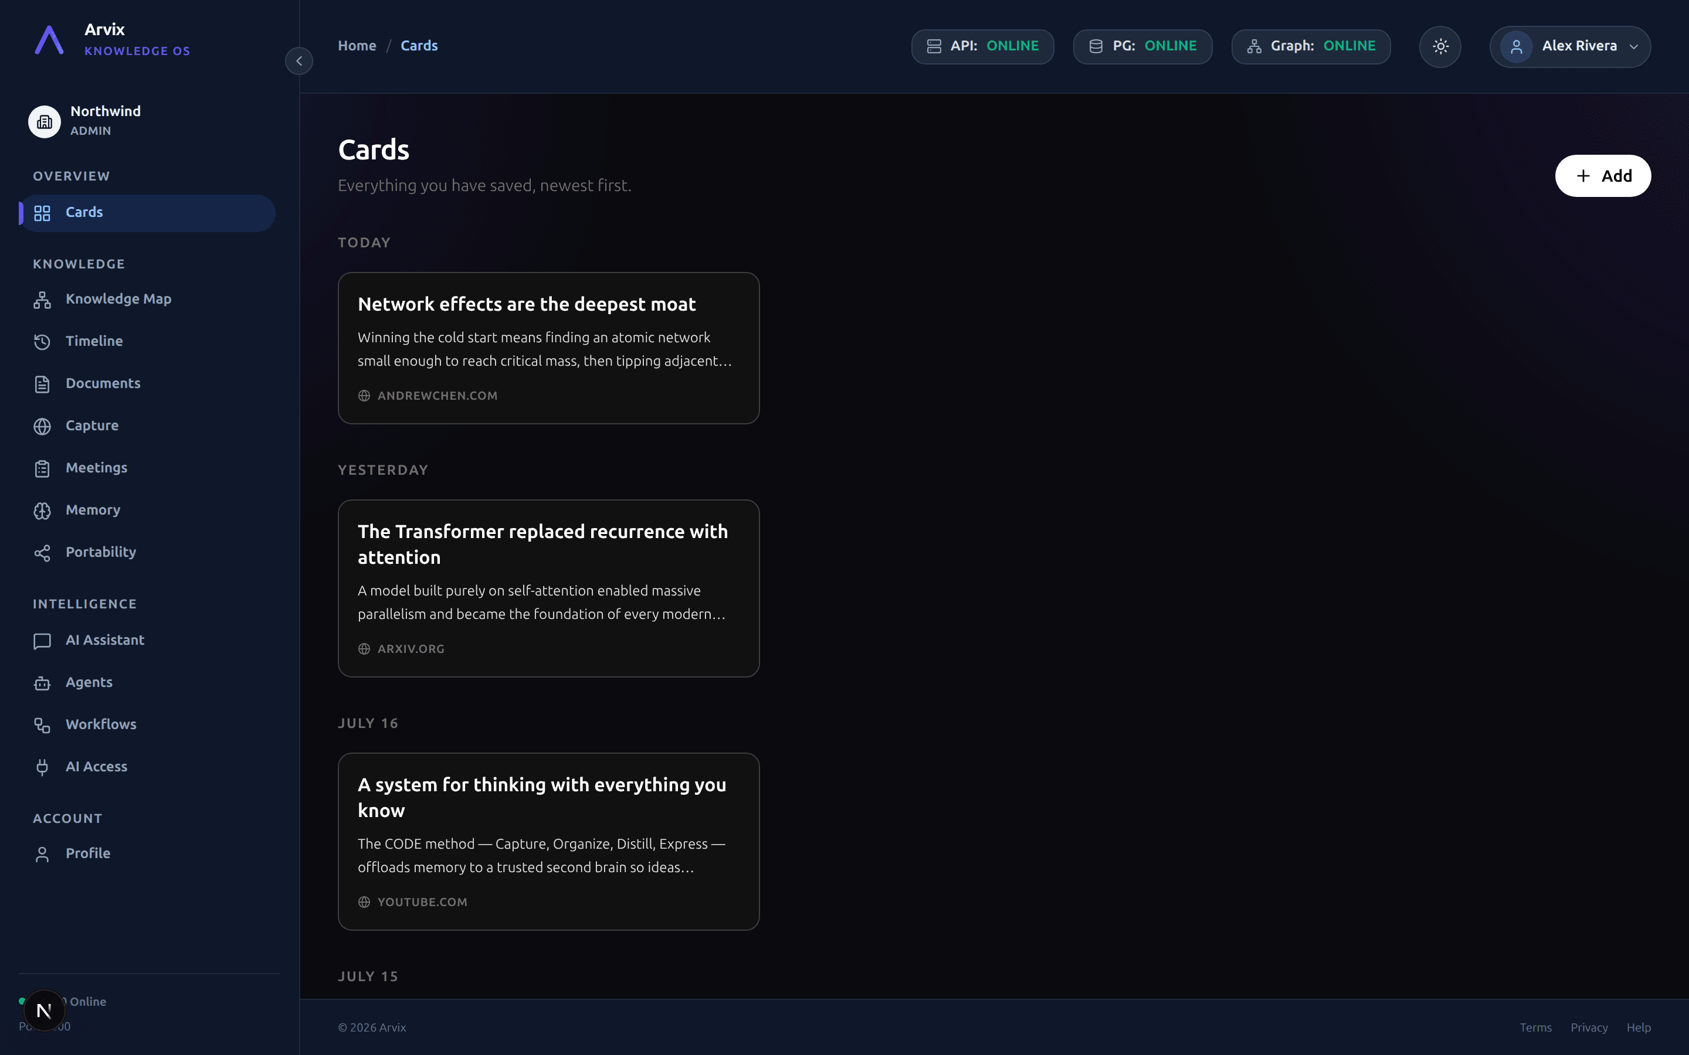The width and height of the screenshot is (1689, 1055).
Task: Click the Timeline history icon
Action: coord(42,342)
